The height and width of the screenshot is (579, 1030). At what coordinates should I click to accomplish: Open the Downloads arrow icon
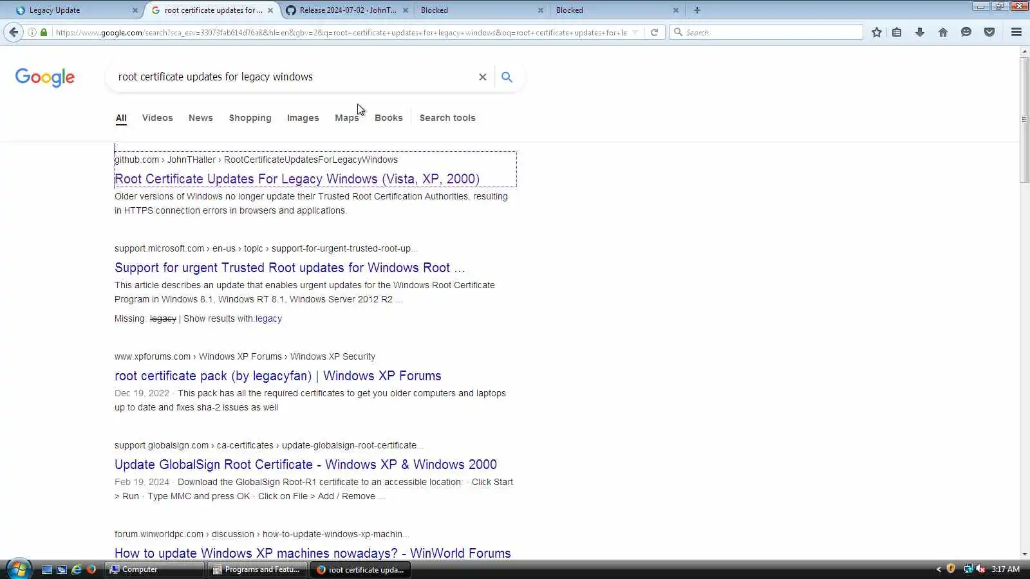click(x=920, y=32)
